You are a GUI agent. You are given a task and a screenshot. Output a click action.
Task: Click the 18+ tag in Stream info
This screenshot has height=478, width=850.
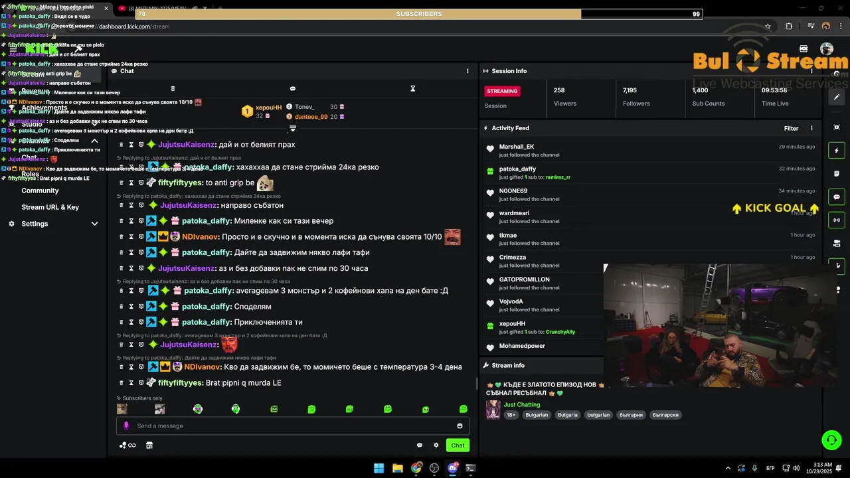tap(511, 415)
